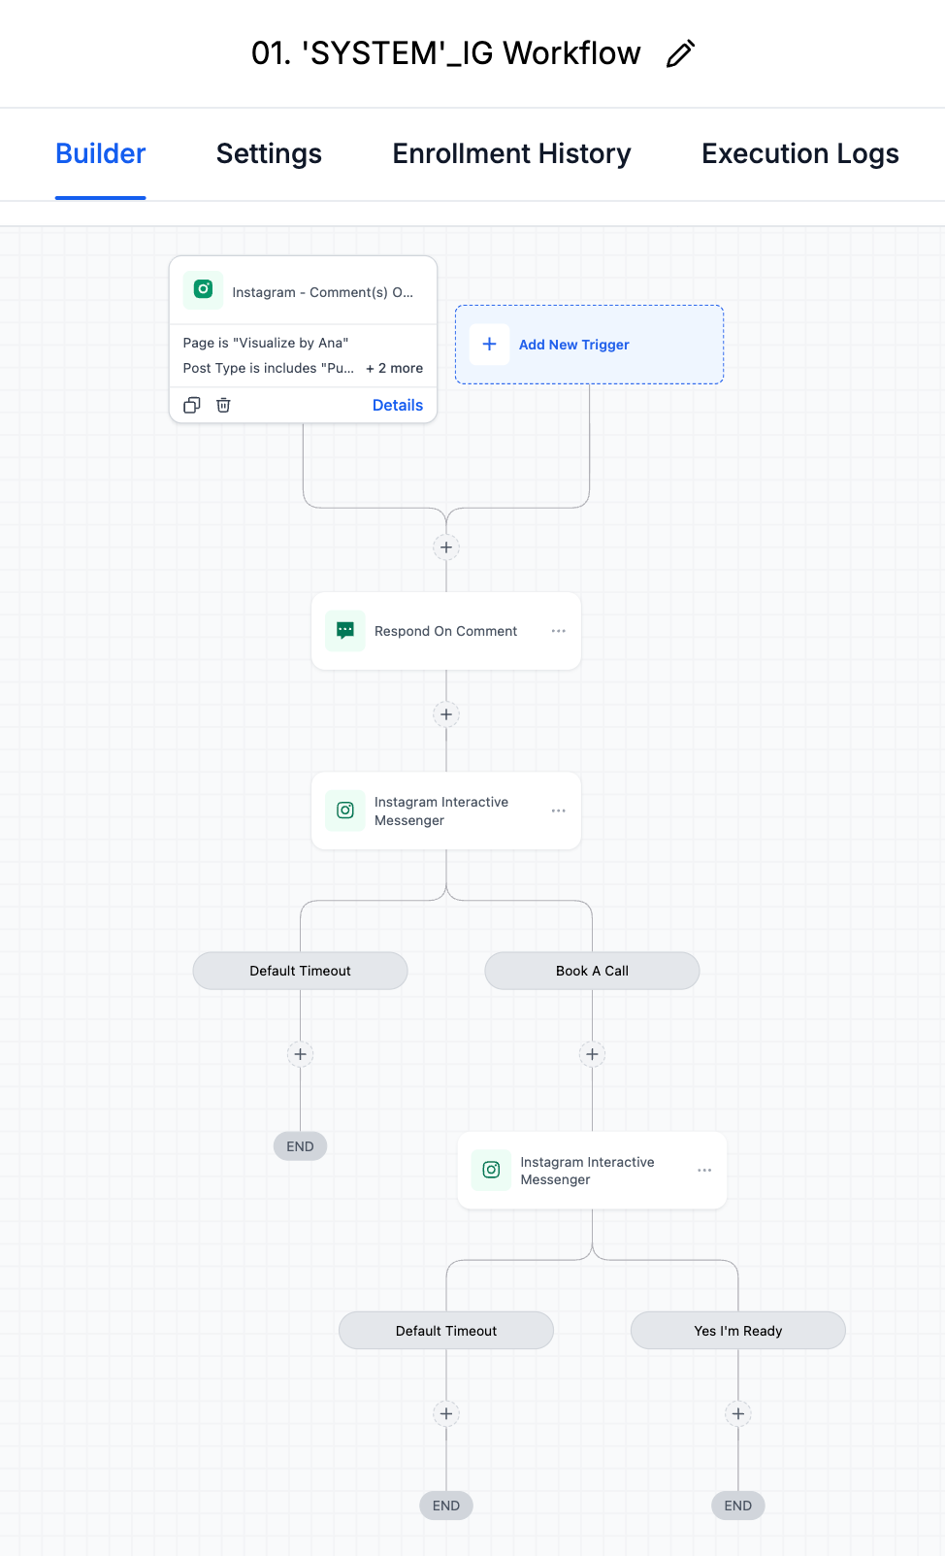Duplicate the Instagram comment trigger

click(192, 405)
